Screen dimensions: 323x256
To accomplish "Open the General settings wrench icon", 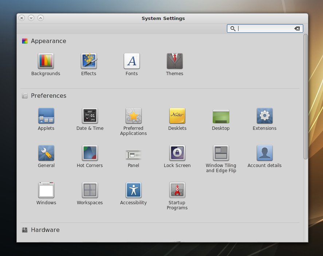I will (46, 153).
